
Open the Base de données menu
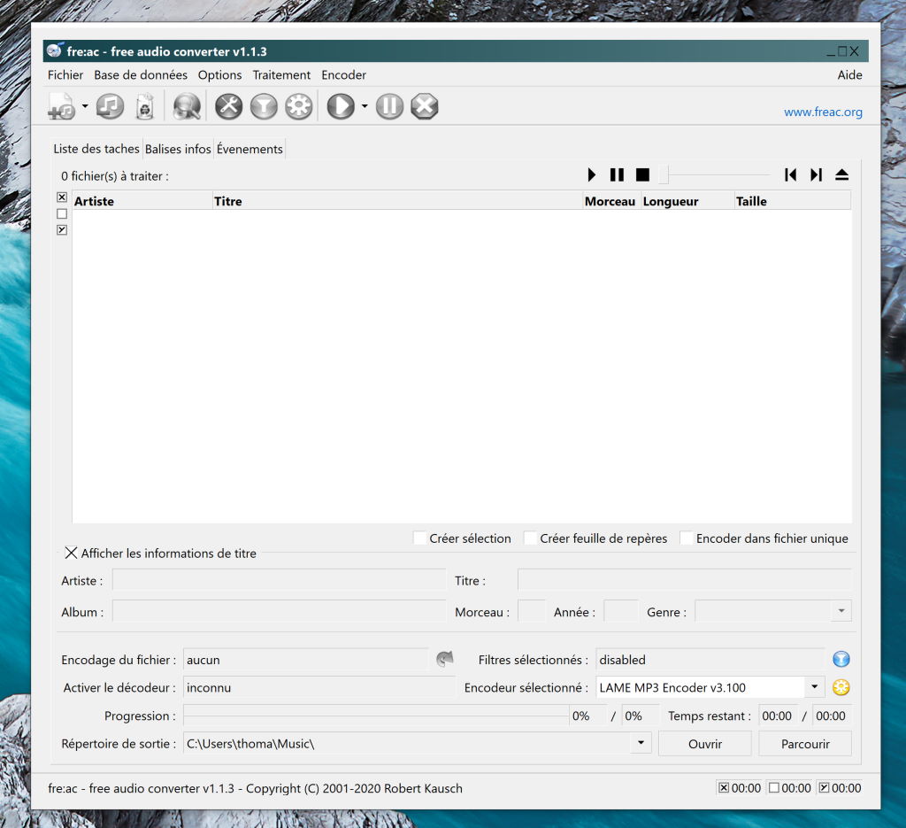(x=141, y=75)
